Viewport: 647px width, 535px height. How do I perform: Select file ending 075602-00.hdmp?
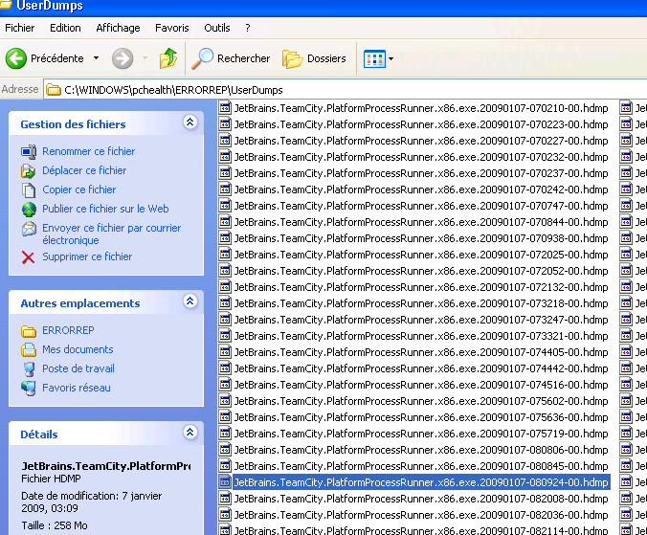421,401
